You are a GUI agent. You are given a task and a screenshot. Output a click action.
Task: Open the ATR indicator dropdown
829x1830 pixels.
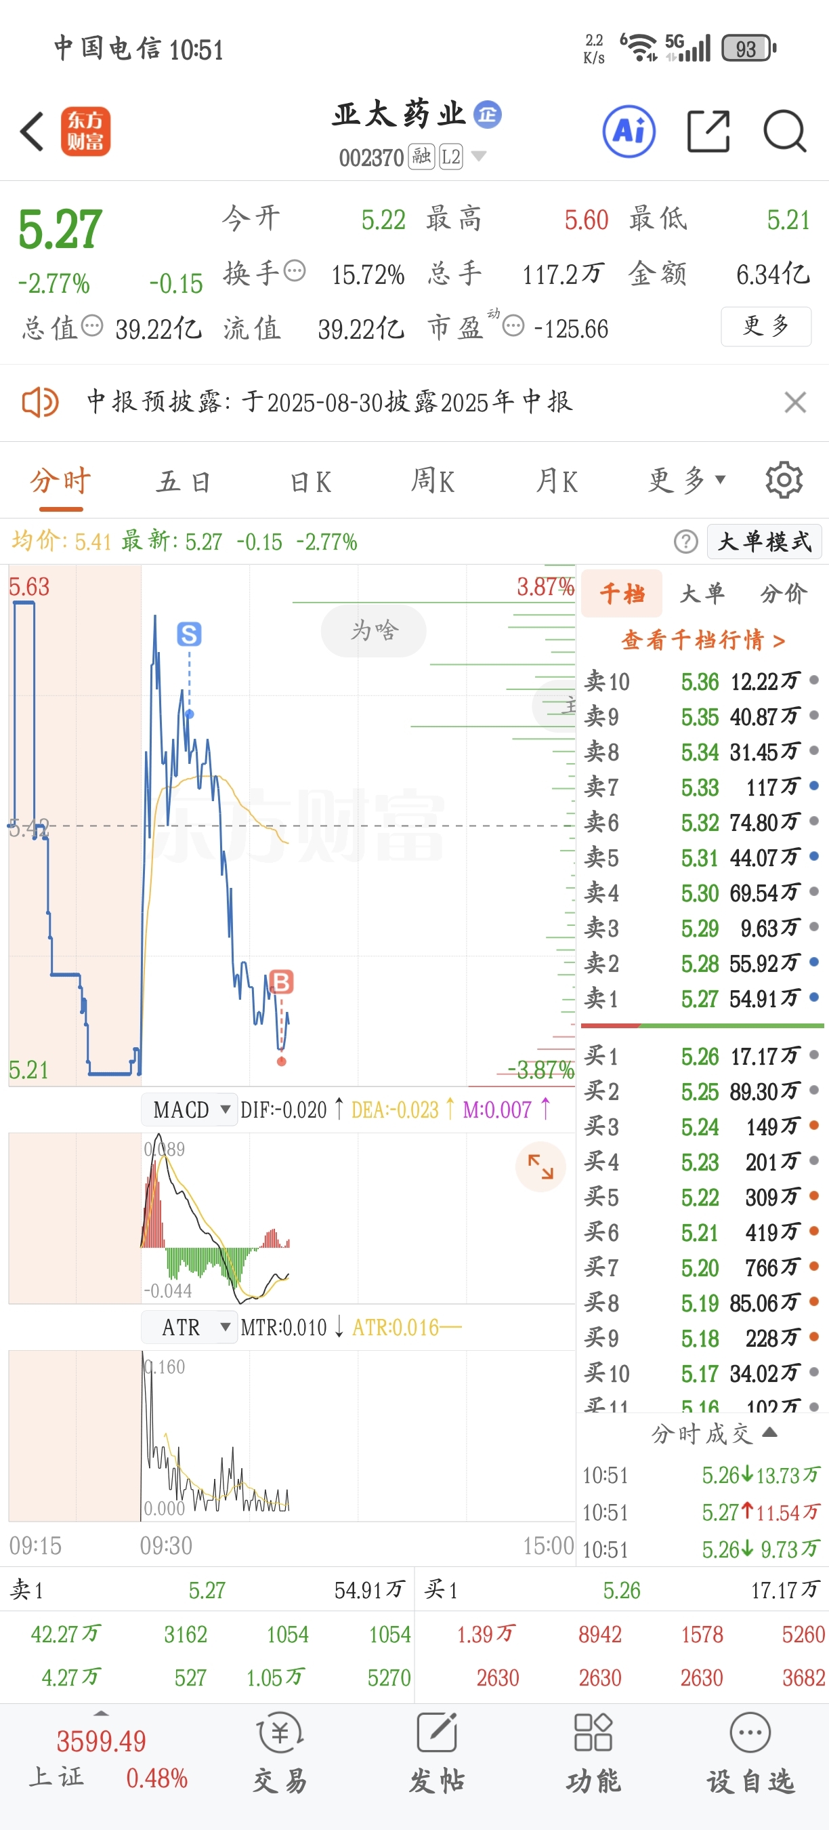[190, 1327]
